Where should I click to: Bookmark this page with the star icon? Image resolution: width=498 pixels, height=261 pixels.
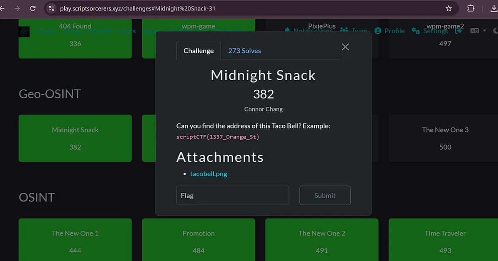click(x=449, y=8)
